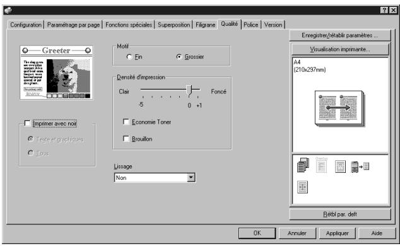
Task: Click the greyed Overlay page icon
Action: 321,165
